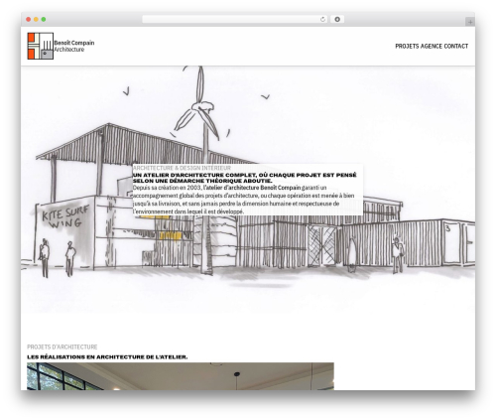Click the Benoît Compain Architecture logo
Screen dimensions: 496x420
41,46
